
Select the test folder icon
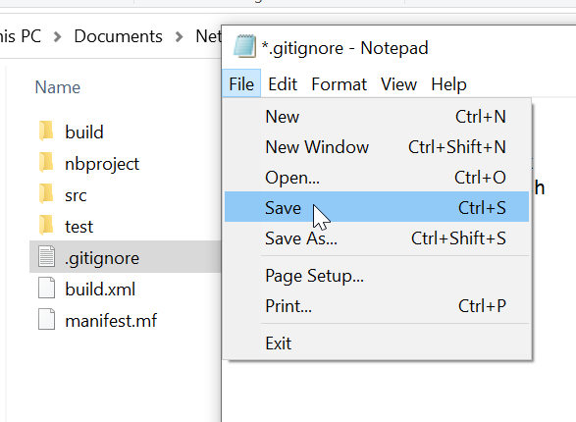point(46,225)
